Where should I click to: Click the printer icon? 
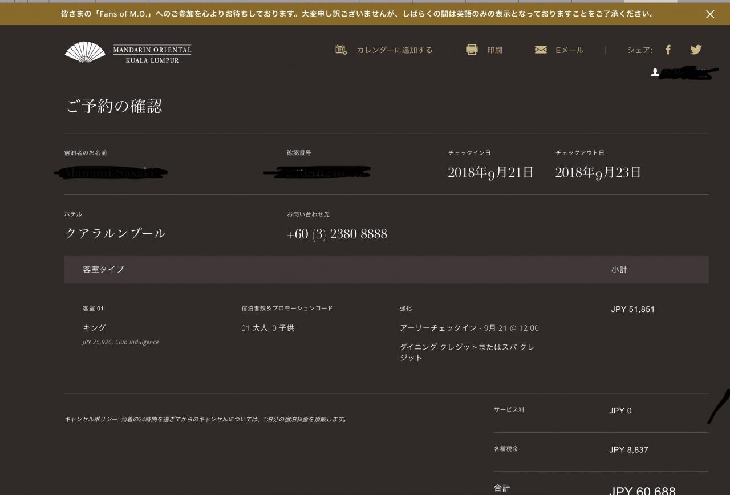tap(472, 50)
